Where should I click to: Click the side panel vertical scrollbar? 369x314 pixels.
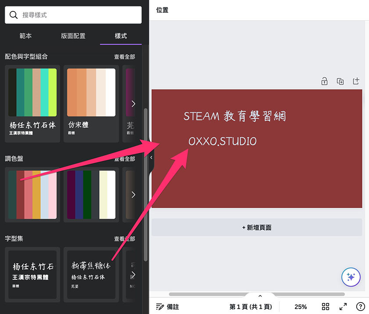145,185
